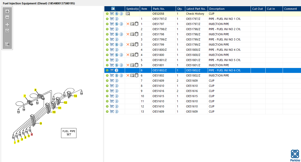Viewport: 301px width, 162px height.
Task: Sort by the Description column header
Action: pyautogui.click(x=229, y=9)
